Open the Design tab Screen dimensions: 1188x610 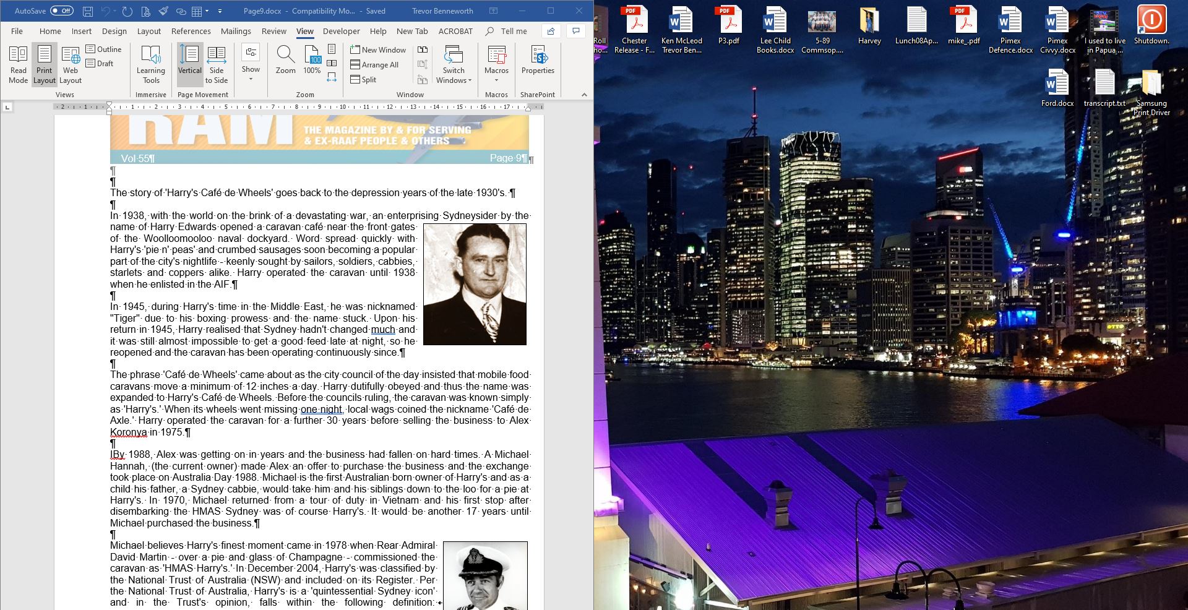point(114,31)
